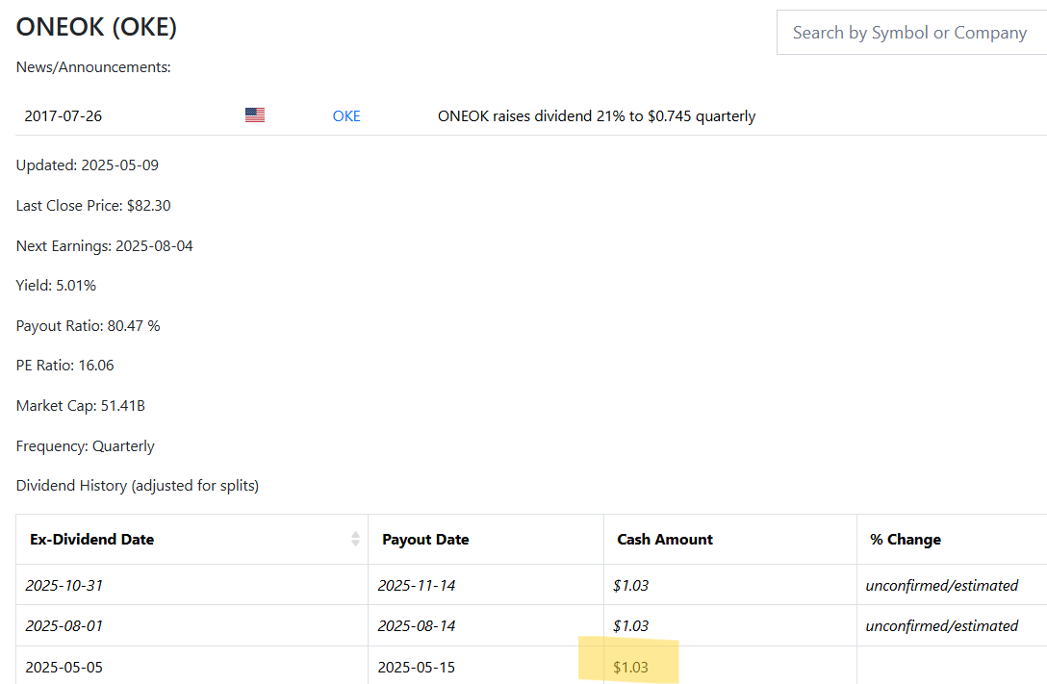Click the news date 2017-07-26
The image size is (1047, 684).
(64, 116)
